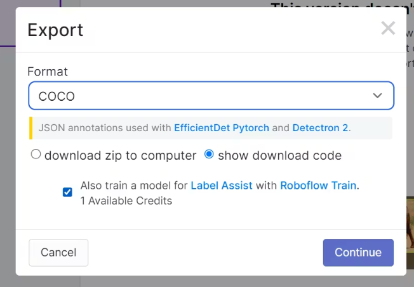This screenshot has height=287, width=414.
Task: Open the COCO format dropdown
Action: point(211,96)
